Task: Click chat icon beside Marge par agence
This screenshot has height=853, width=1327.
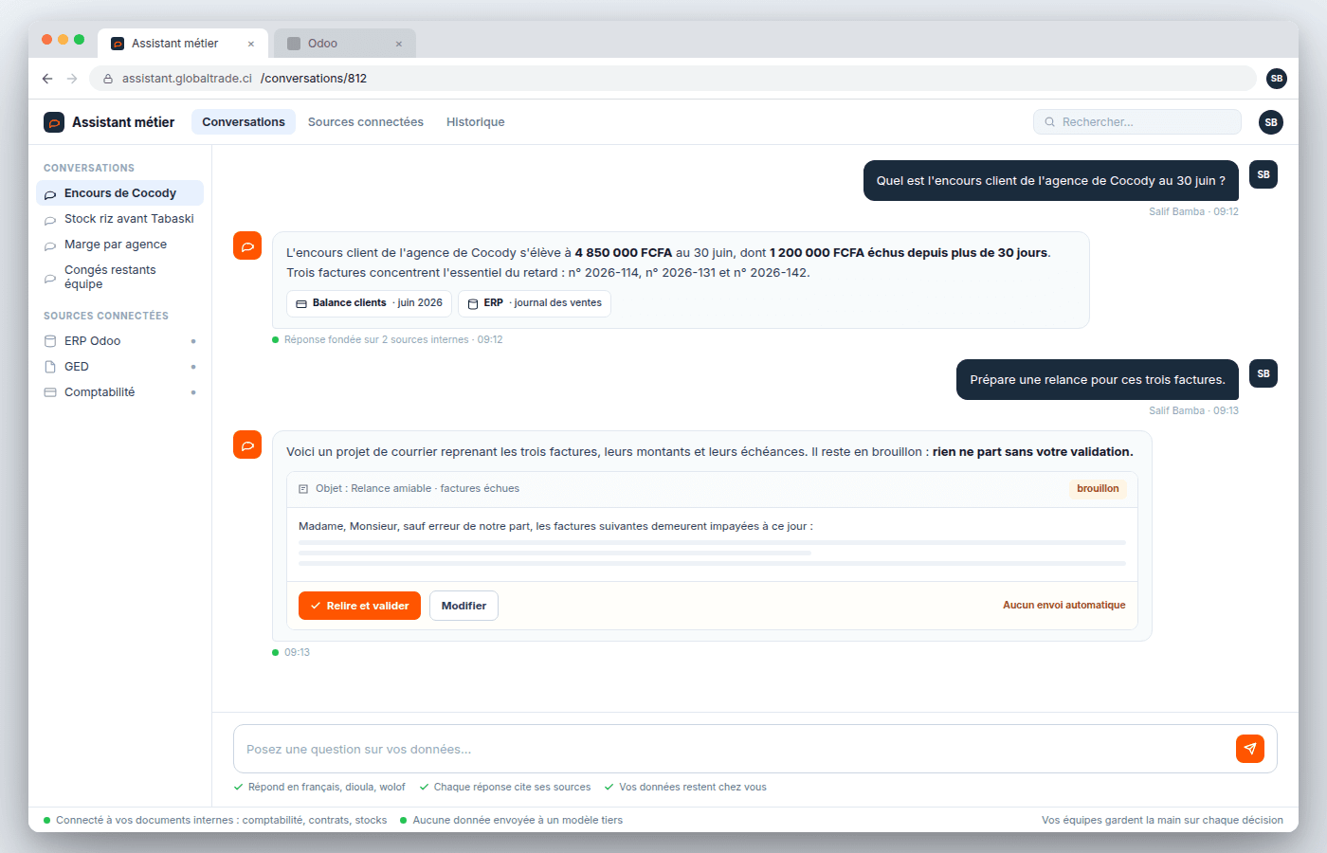Action: click(x=50, y=245)
